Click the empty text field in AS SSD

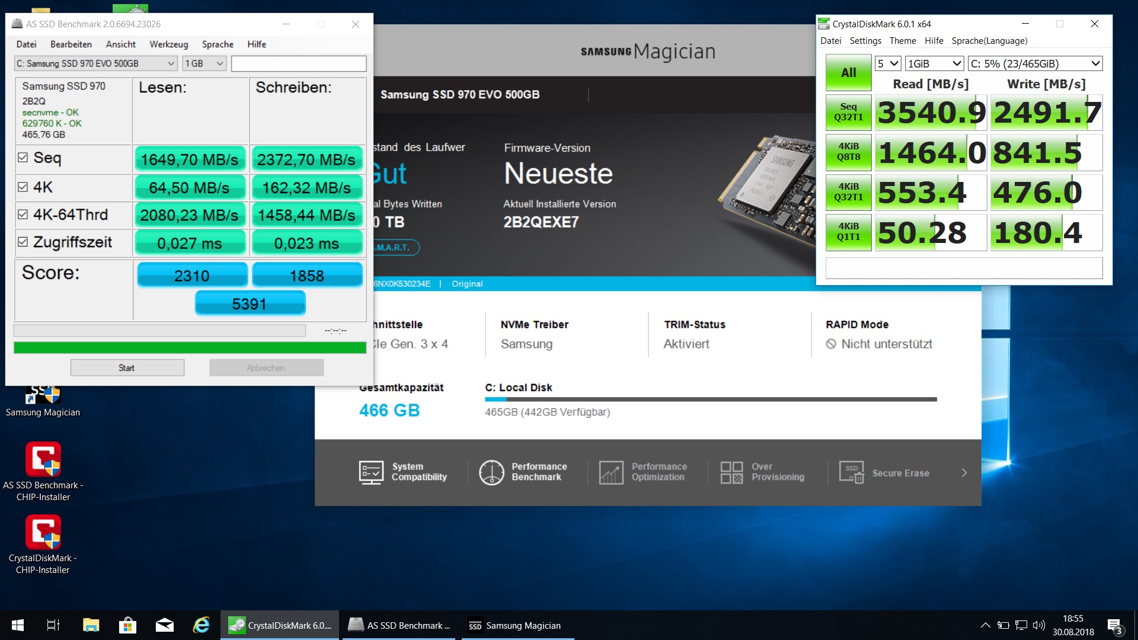pos(298,63)
